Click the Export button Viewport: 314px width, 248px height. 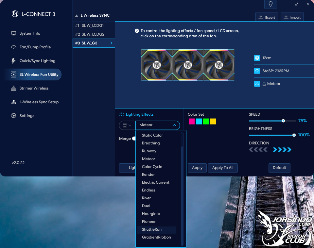click(267, 17)
